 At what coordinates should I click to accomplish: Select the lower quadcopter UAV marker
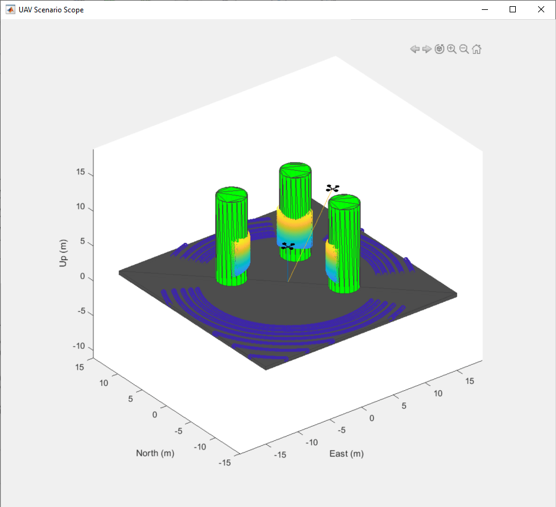tap(288, 245)
